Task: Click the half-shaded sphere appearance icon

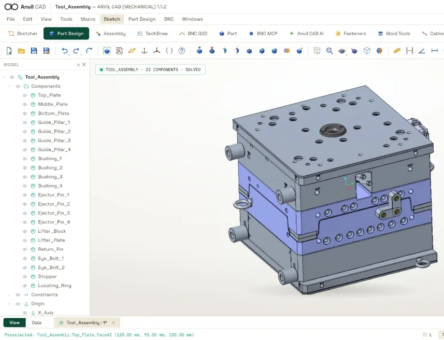Action: [379, 51]
